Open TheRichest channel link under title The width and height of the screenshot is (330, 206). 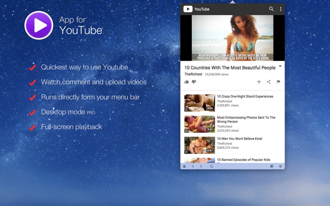(x=193, y=74)
